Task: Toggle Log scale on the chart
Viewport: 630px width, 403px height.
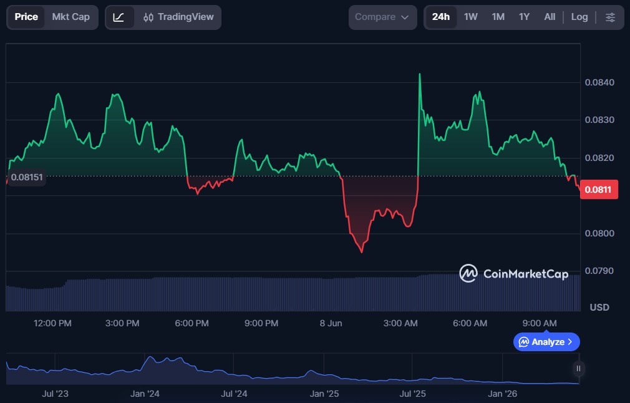Action: tap(579, 17)
